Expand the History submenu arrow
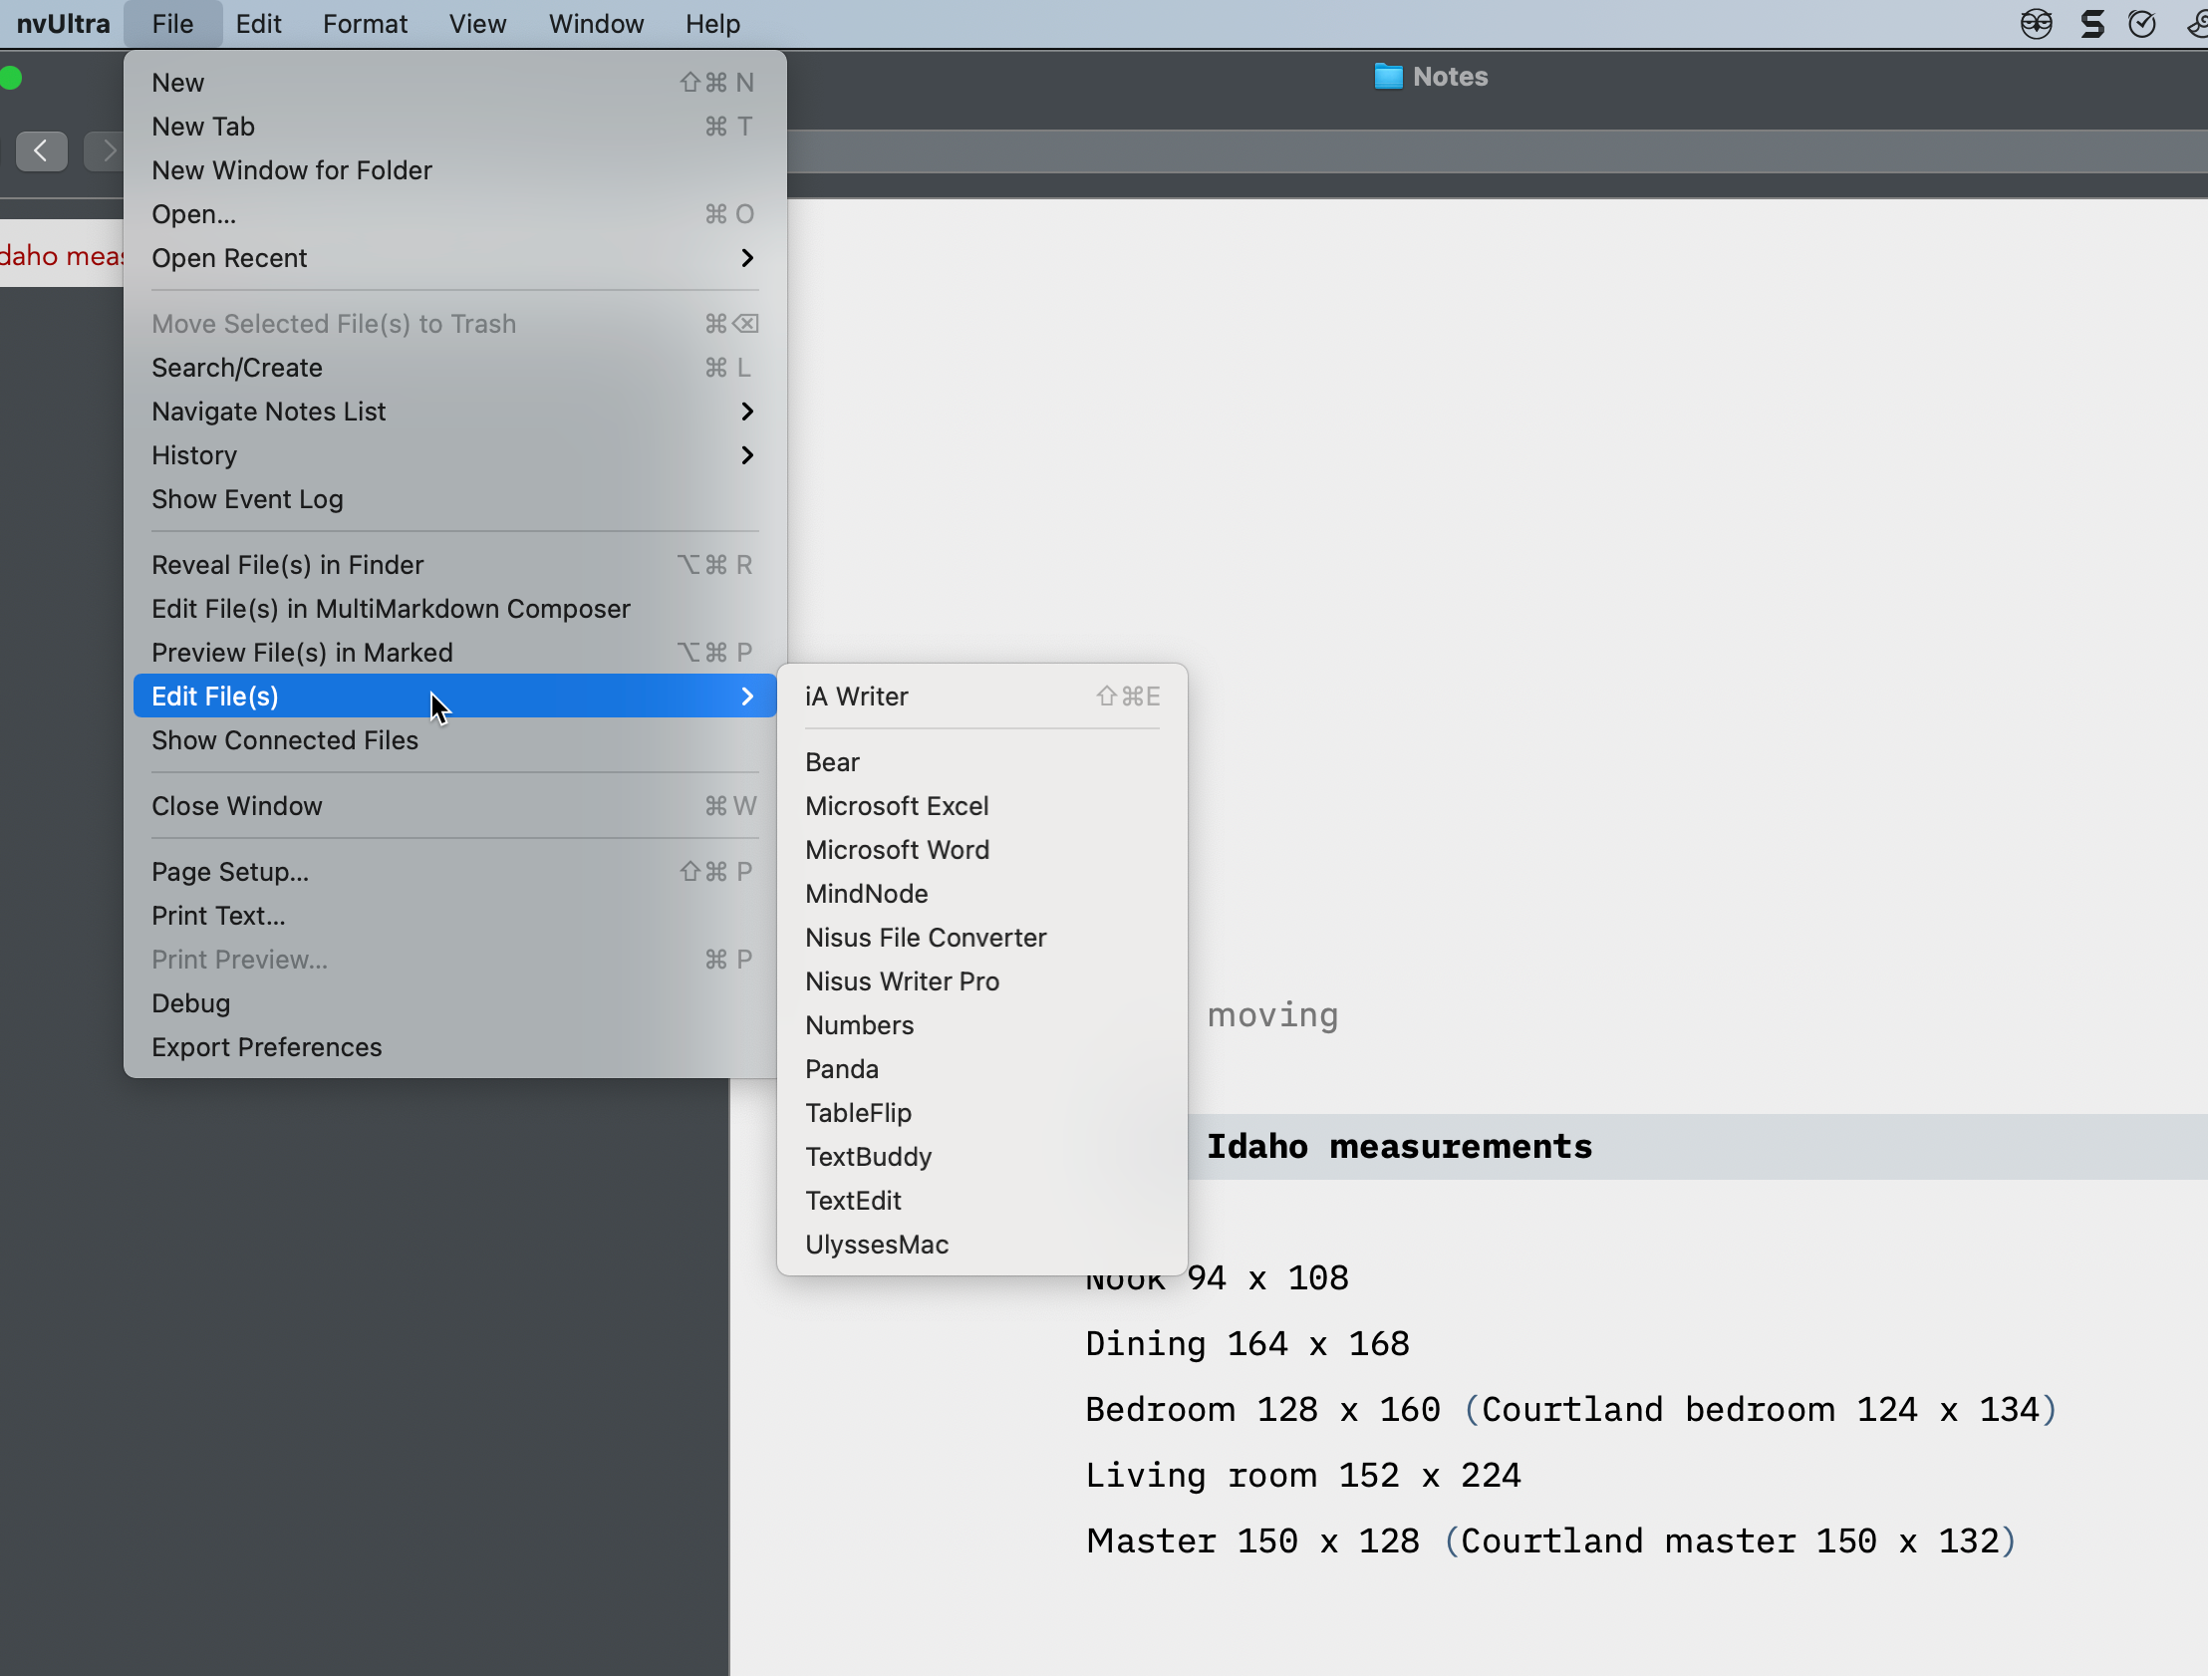Viewport: 2208px width, 1676px height. pos(746,455)
